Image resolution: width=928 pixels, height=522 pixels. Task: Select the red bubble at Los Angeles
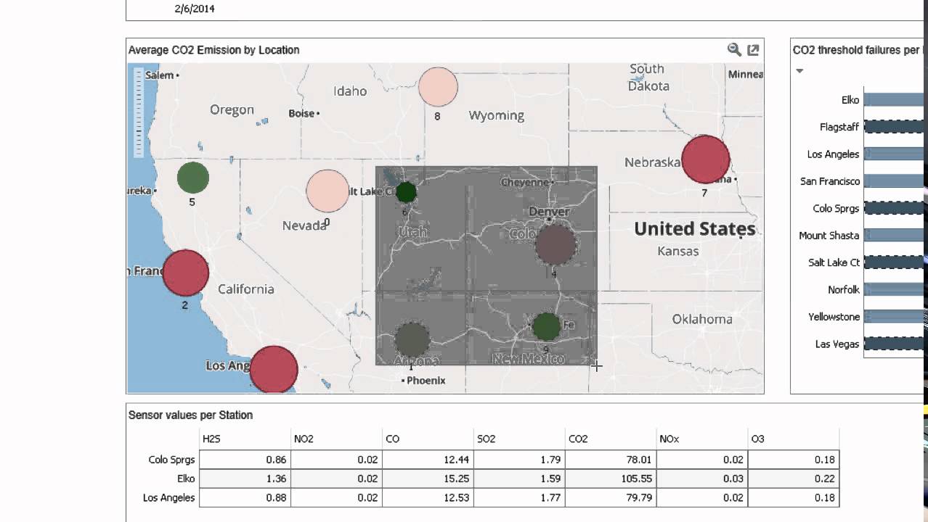(274, 369)
